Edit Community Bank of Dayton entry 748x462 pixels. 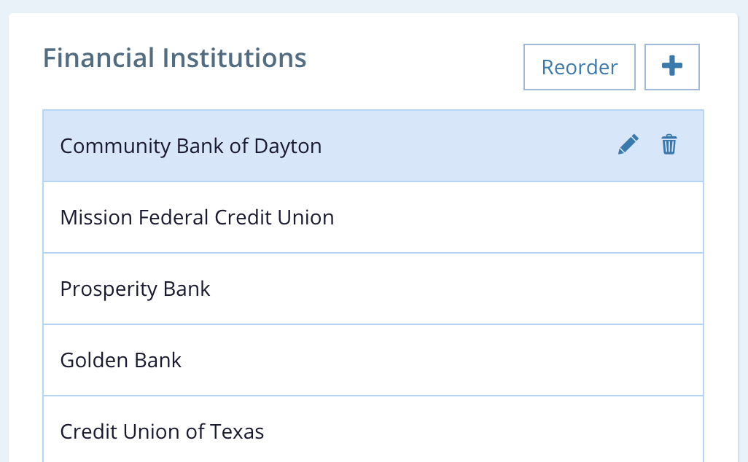628,145
